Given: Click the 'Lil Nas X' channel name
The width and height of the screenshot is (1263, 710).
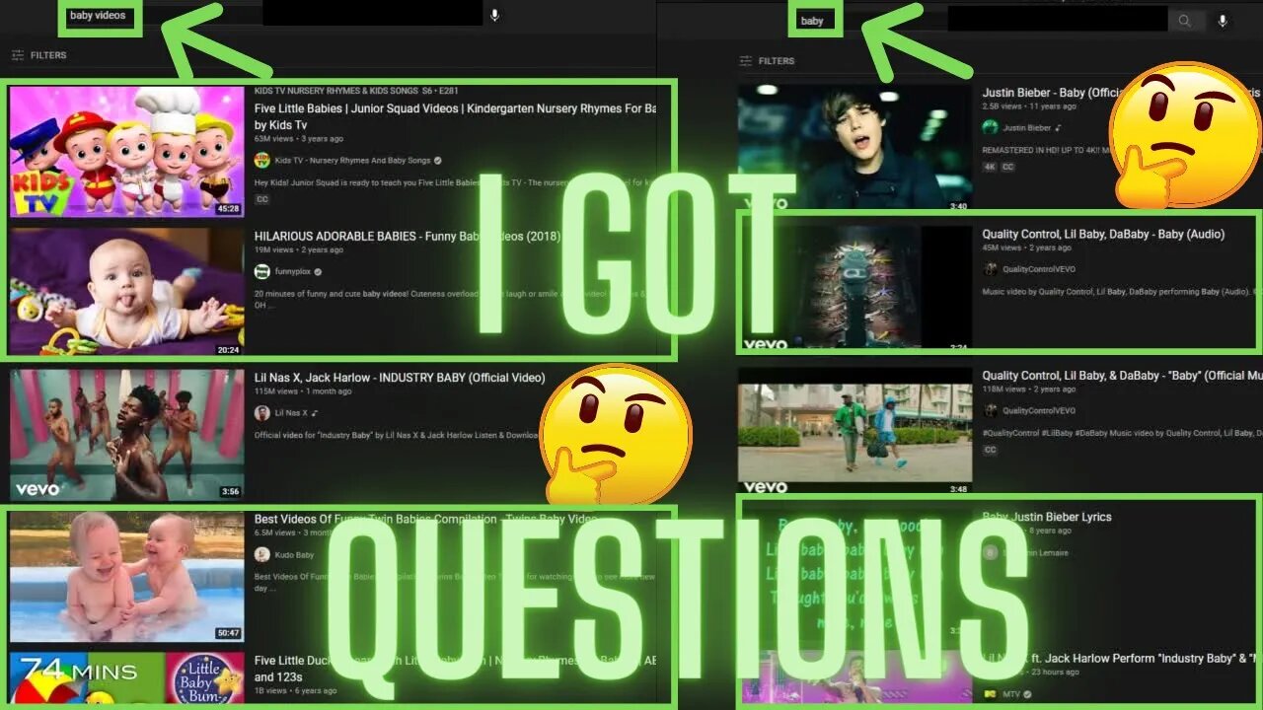Looking at the screenshot, I should point(291,413).
